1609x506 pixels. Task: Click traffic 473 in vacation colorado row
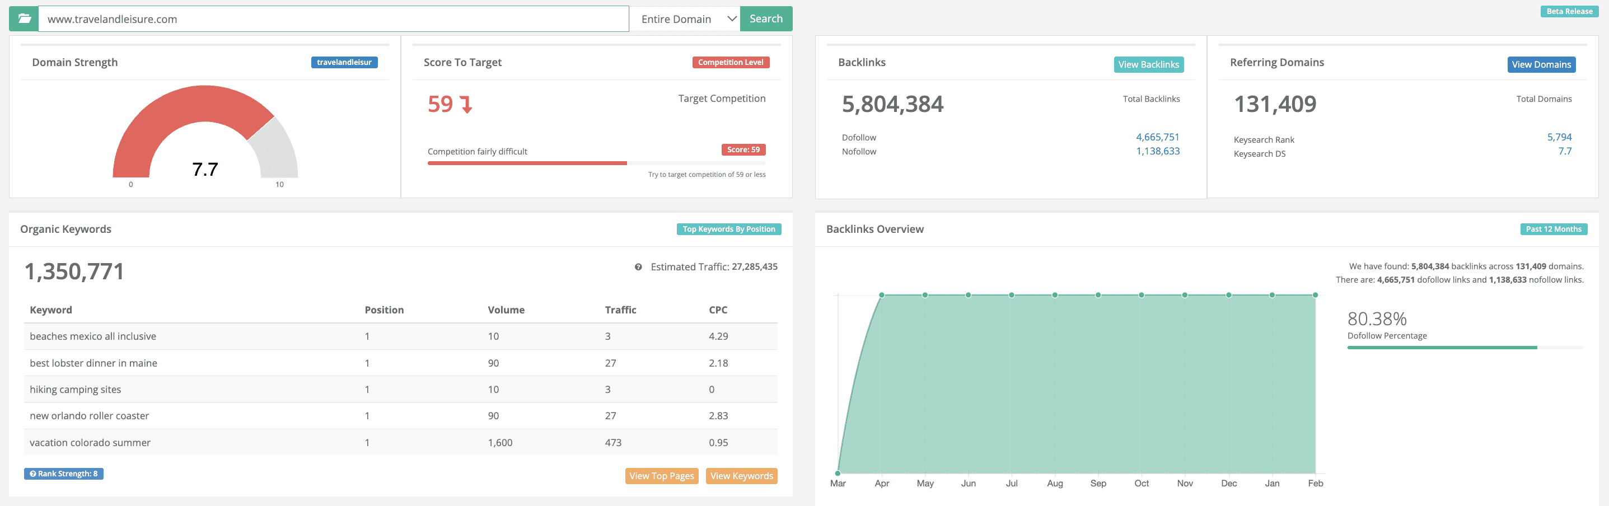[612, 442]
